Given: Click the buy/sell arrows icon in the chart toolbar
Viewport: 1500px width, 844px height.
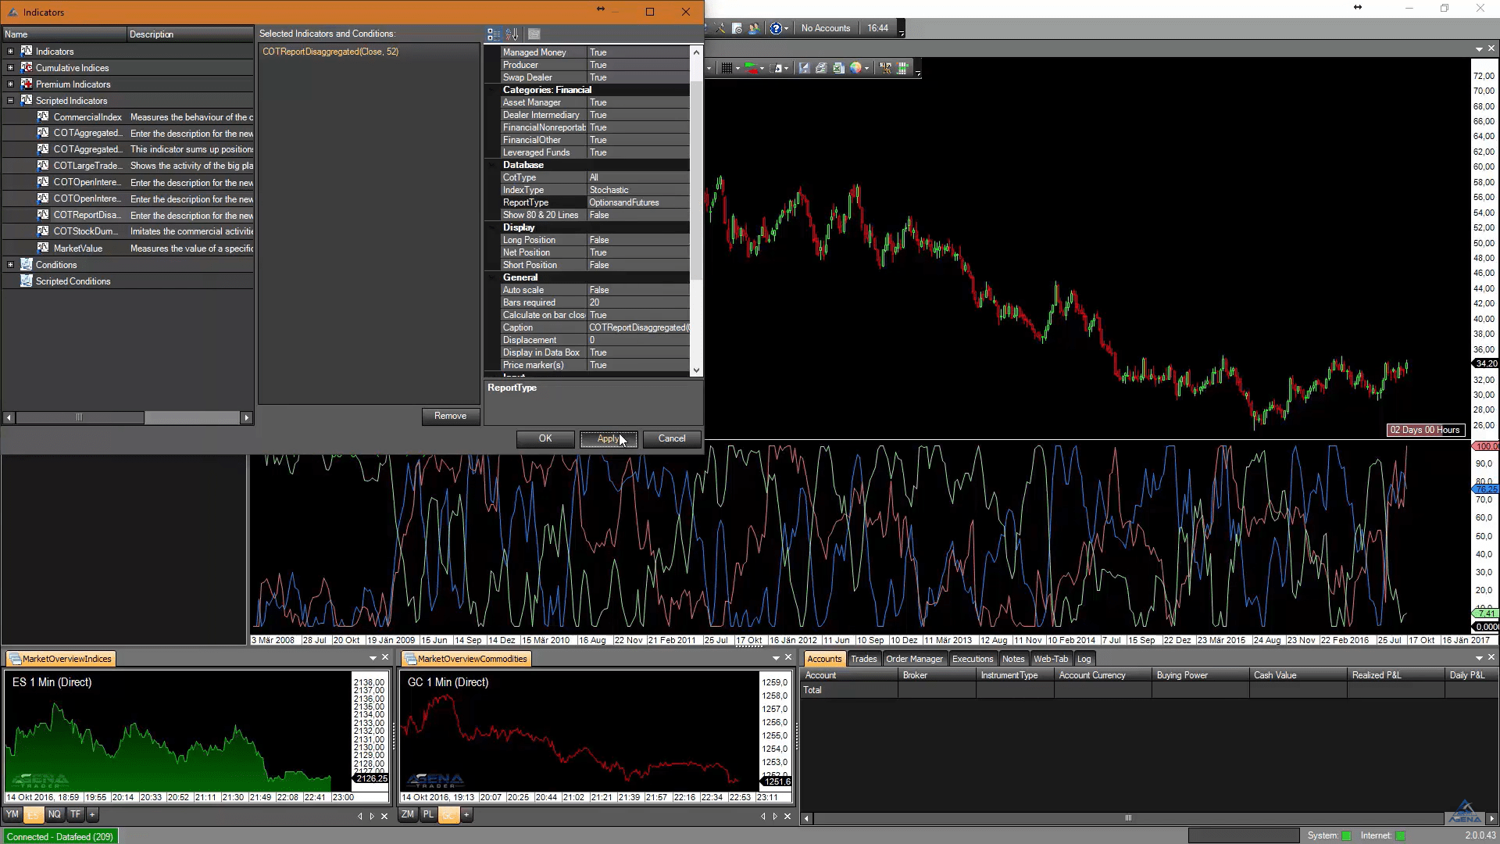Looking at the screenshot, I should click(752, 68).
